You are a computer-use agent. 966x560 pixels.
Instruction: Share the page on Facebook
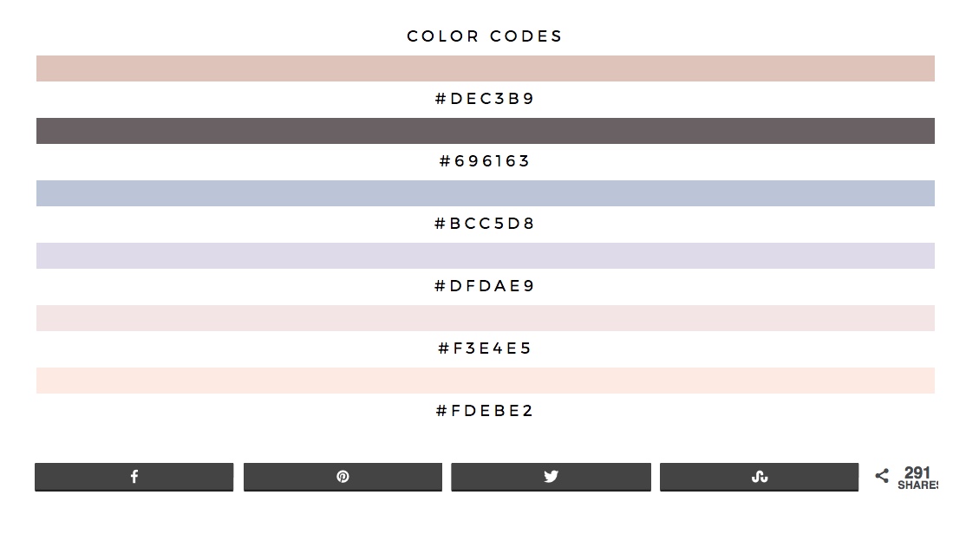[x=134, y=477]
